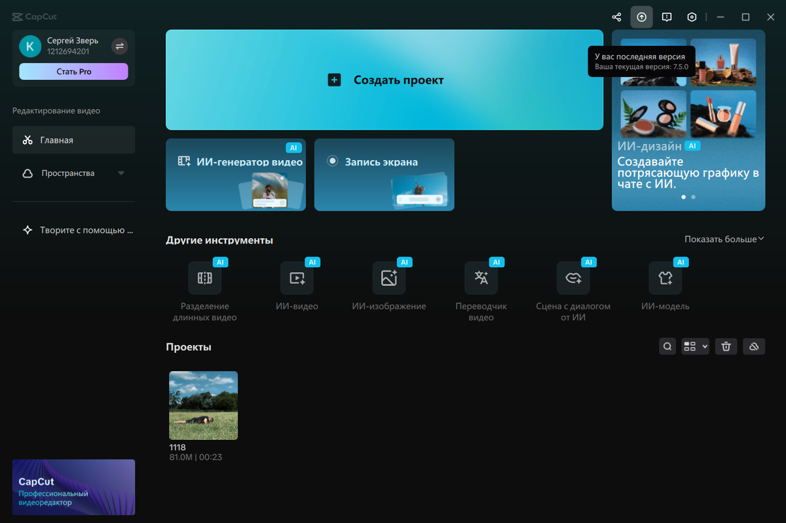This screenshot has width=786, height=523.
Task: Click the Другие инструменты heading
Action: click(219, 240)
